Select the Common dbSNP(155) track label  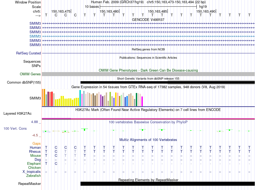tap(24, 82)
